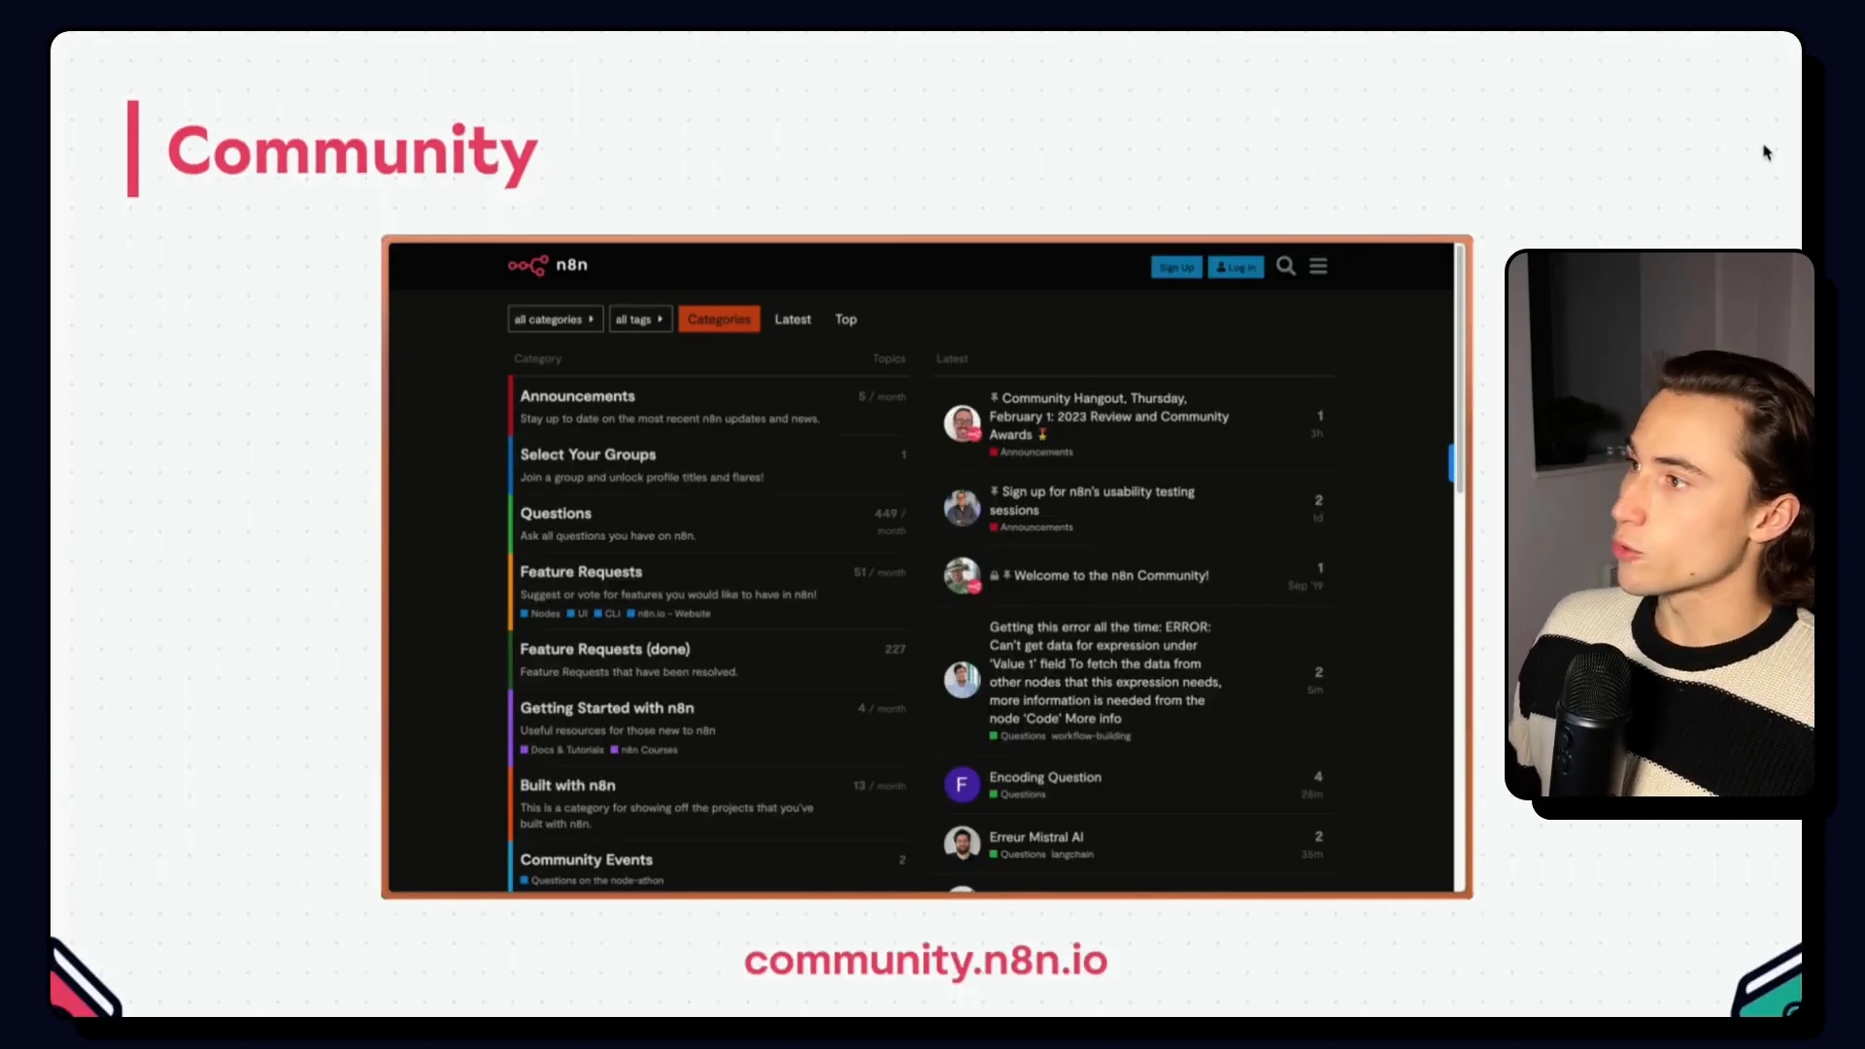This screenshot has height=1049, width=1865.
Task: Select the Nodes subcategory tag
Action: click(x=540, y=614)
